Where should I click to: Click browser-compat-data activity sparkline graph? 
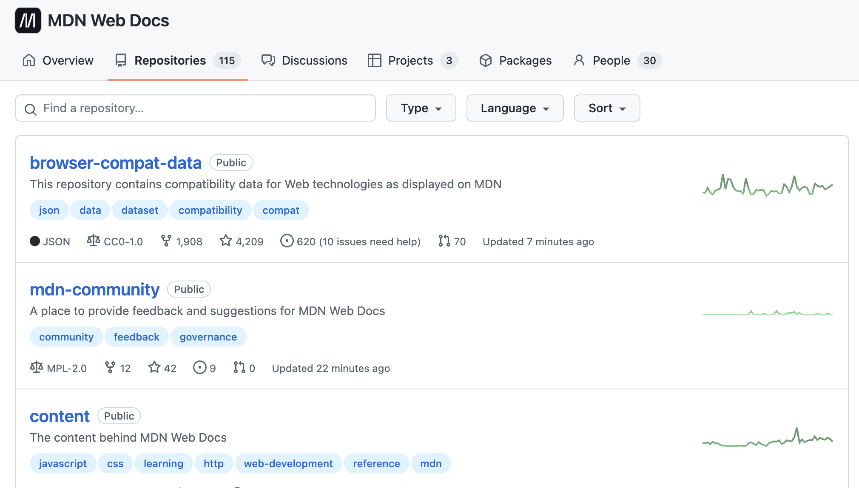768,186
